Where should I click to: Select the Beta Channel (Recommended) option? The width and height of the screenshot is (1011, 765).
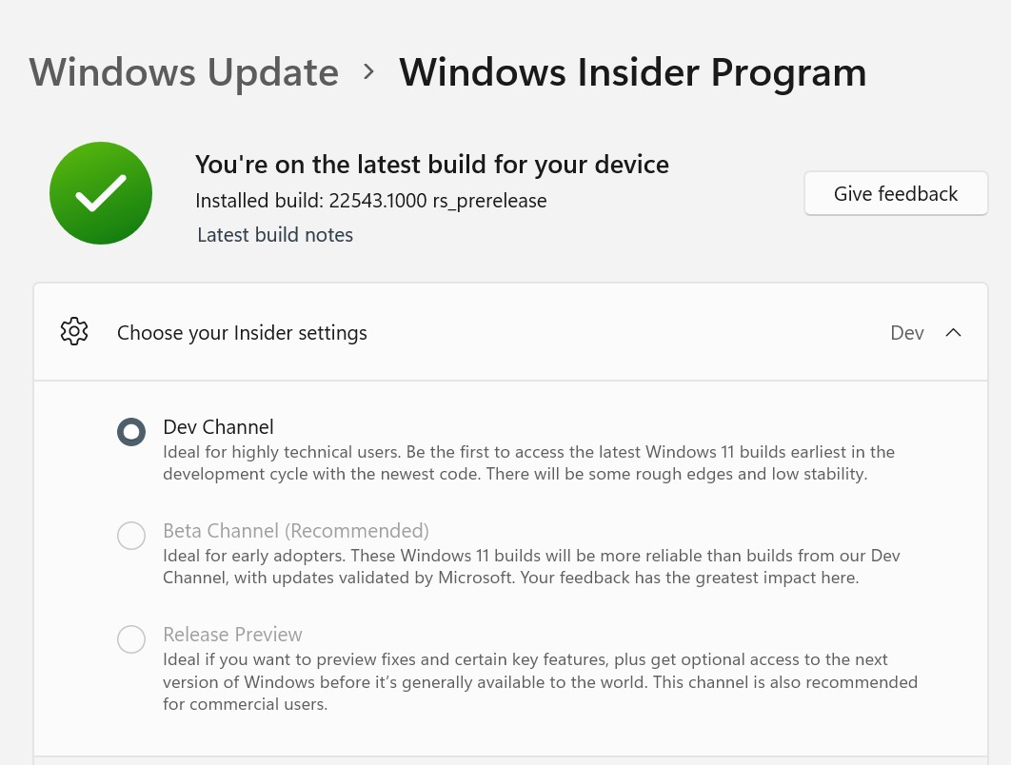[x=131, y=536]
